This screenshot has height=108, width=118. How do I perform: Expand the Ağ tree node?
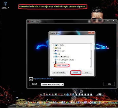(53, 54)
